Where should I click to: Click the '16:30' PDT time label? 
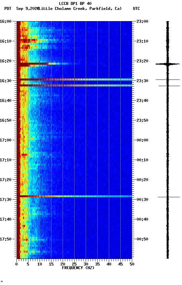point(6,81)
